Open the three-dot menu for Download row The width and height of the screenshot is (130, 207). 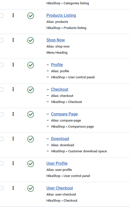(x=13, y=139)
